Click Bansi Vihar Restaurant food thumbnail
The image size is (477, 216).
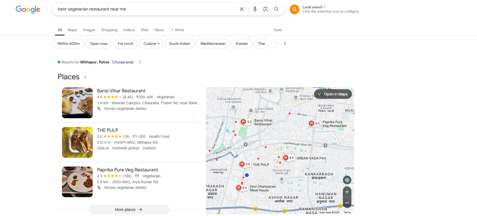pyautogui.click(x=77, y=103)
